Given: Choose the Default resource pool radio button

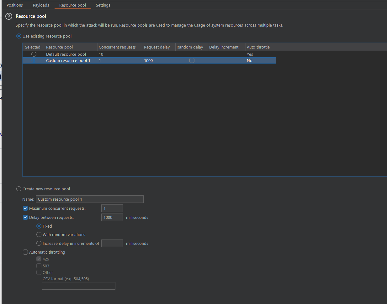Looking at the screenshot, I should [x=34, y=54].
